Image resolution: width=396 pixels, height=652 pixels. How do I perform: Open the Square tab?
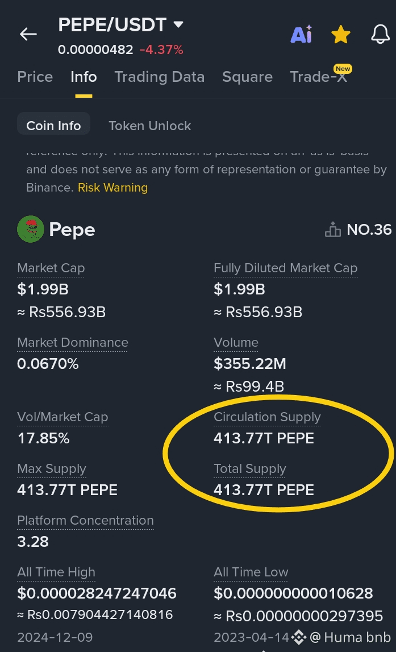pos(247,77)
